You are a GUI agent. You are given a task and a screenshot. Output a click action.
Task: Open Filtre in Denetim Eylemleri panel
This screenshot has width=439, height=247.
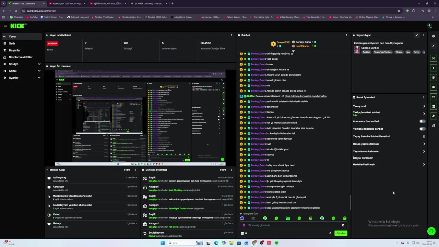223,170
